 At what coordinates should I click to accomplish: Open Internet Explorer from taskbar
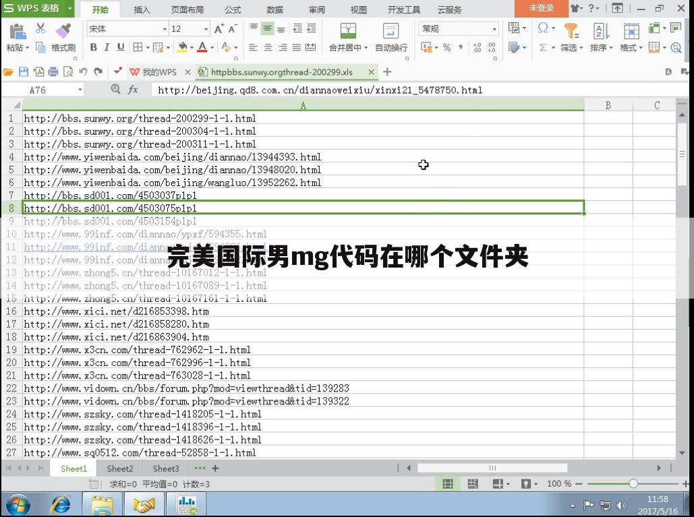click(61, 505)
